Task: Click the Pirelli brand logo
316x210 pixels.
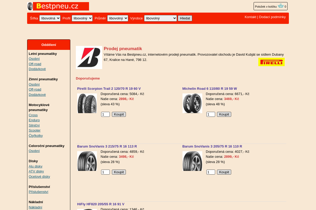Action: (271, 62)
